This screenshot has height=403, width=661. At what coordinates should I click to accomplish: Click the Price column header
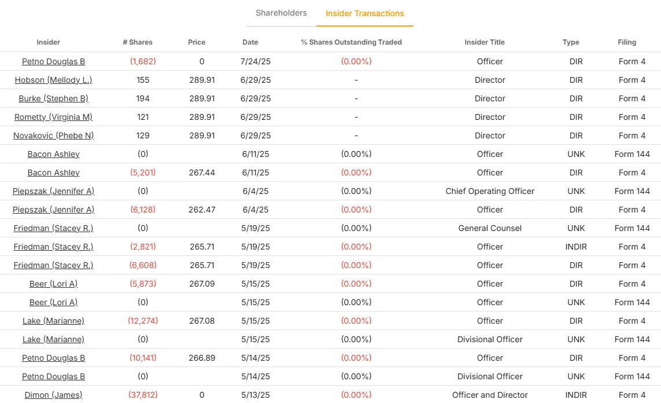tap(197, 42)
